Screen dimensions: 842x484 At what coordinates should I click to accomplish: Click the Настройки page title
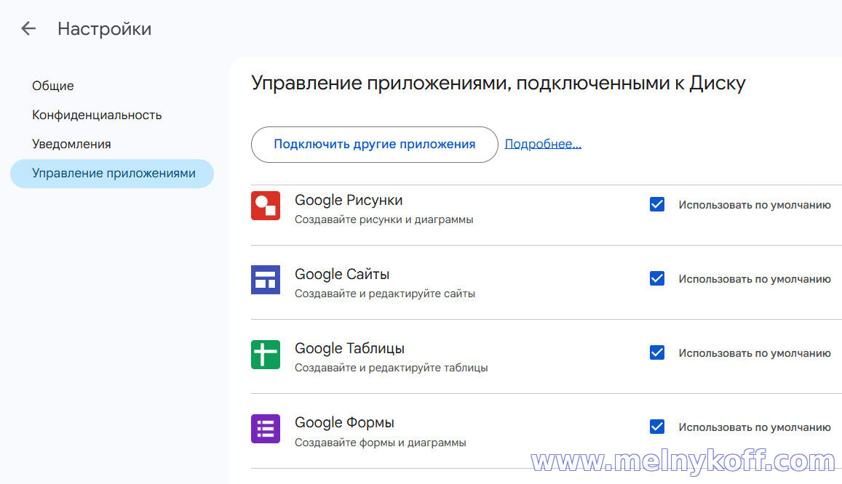(x=105, y=29)
